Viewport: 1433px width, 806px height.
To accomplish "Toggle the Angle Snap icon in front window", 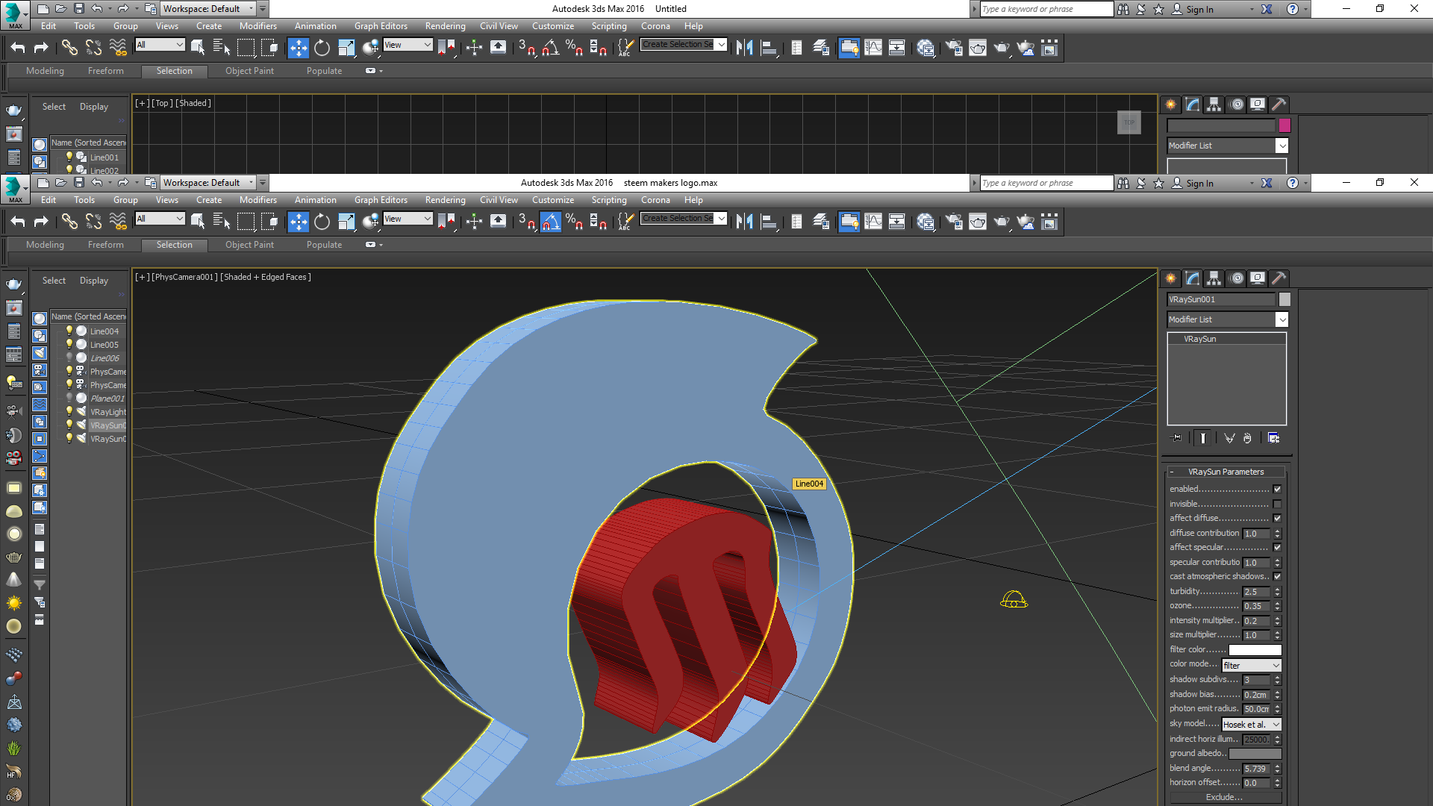I will point(550,222).
